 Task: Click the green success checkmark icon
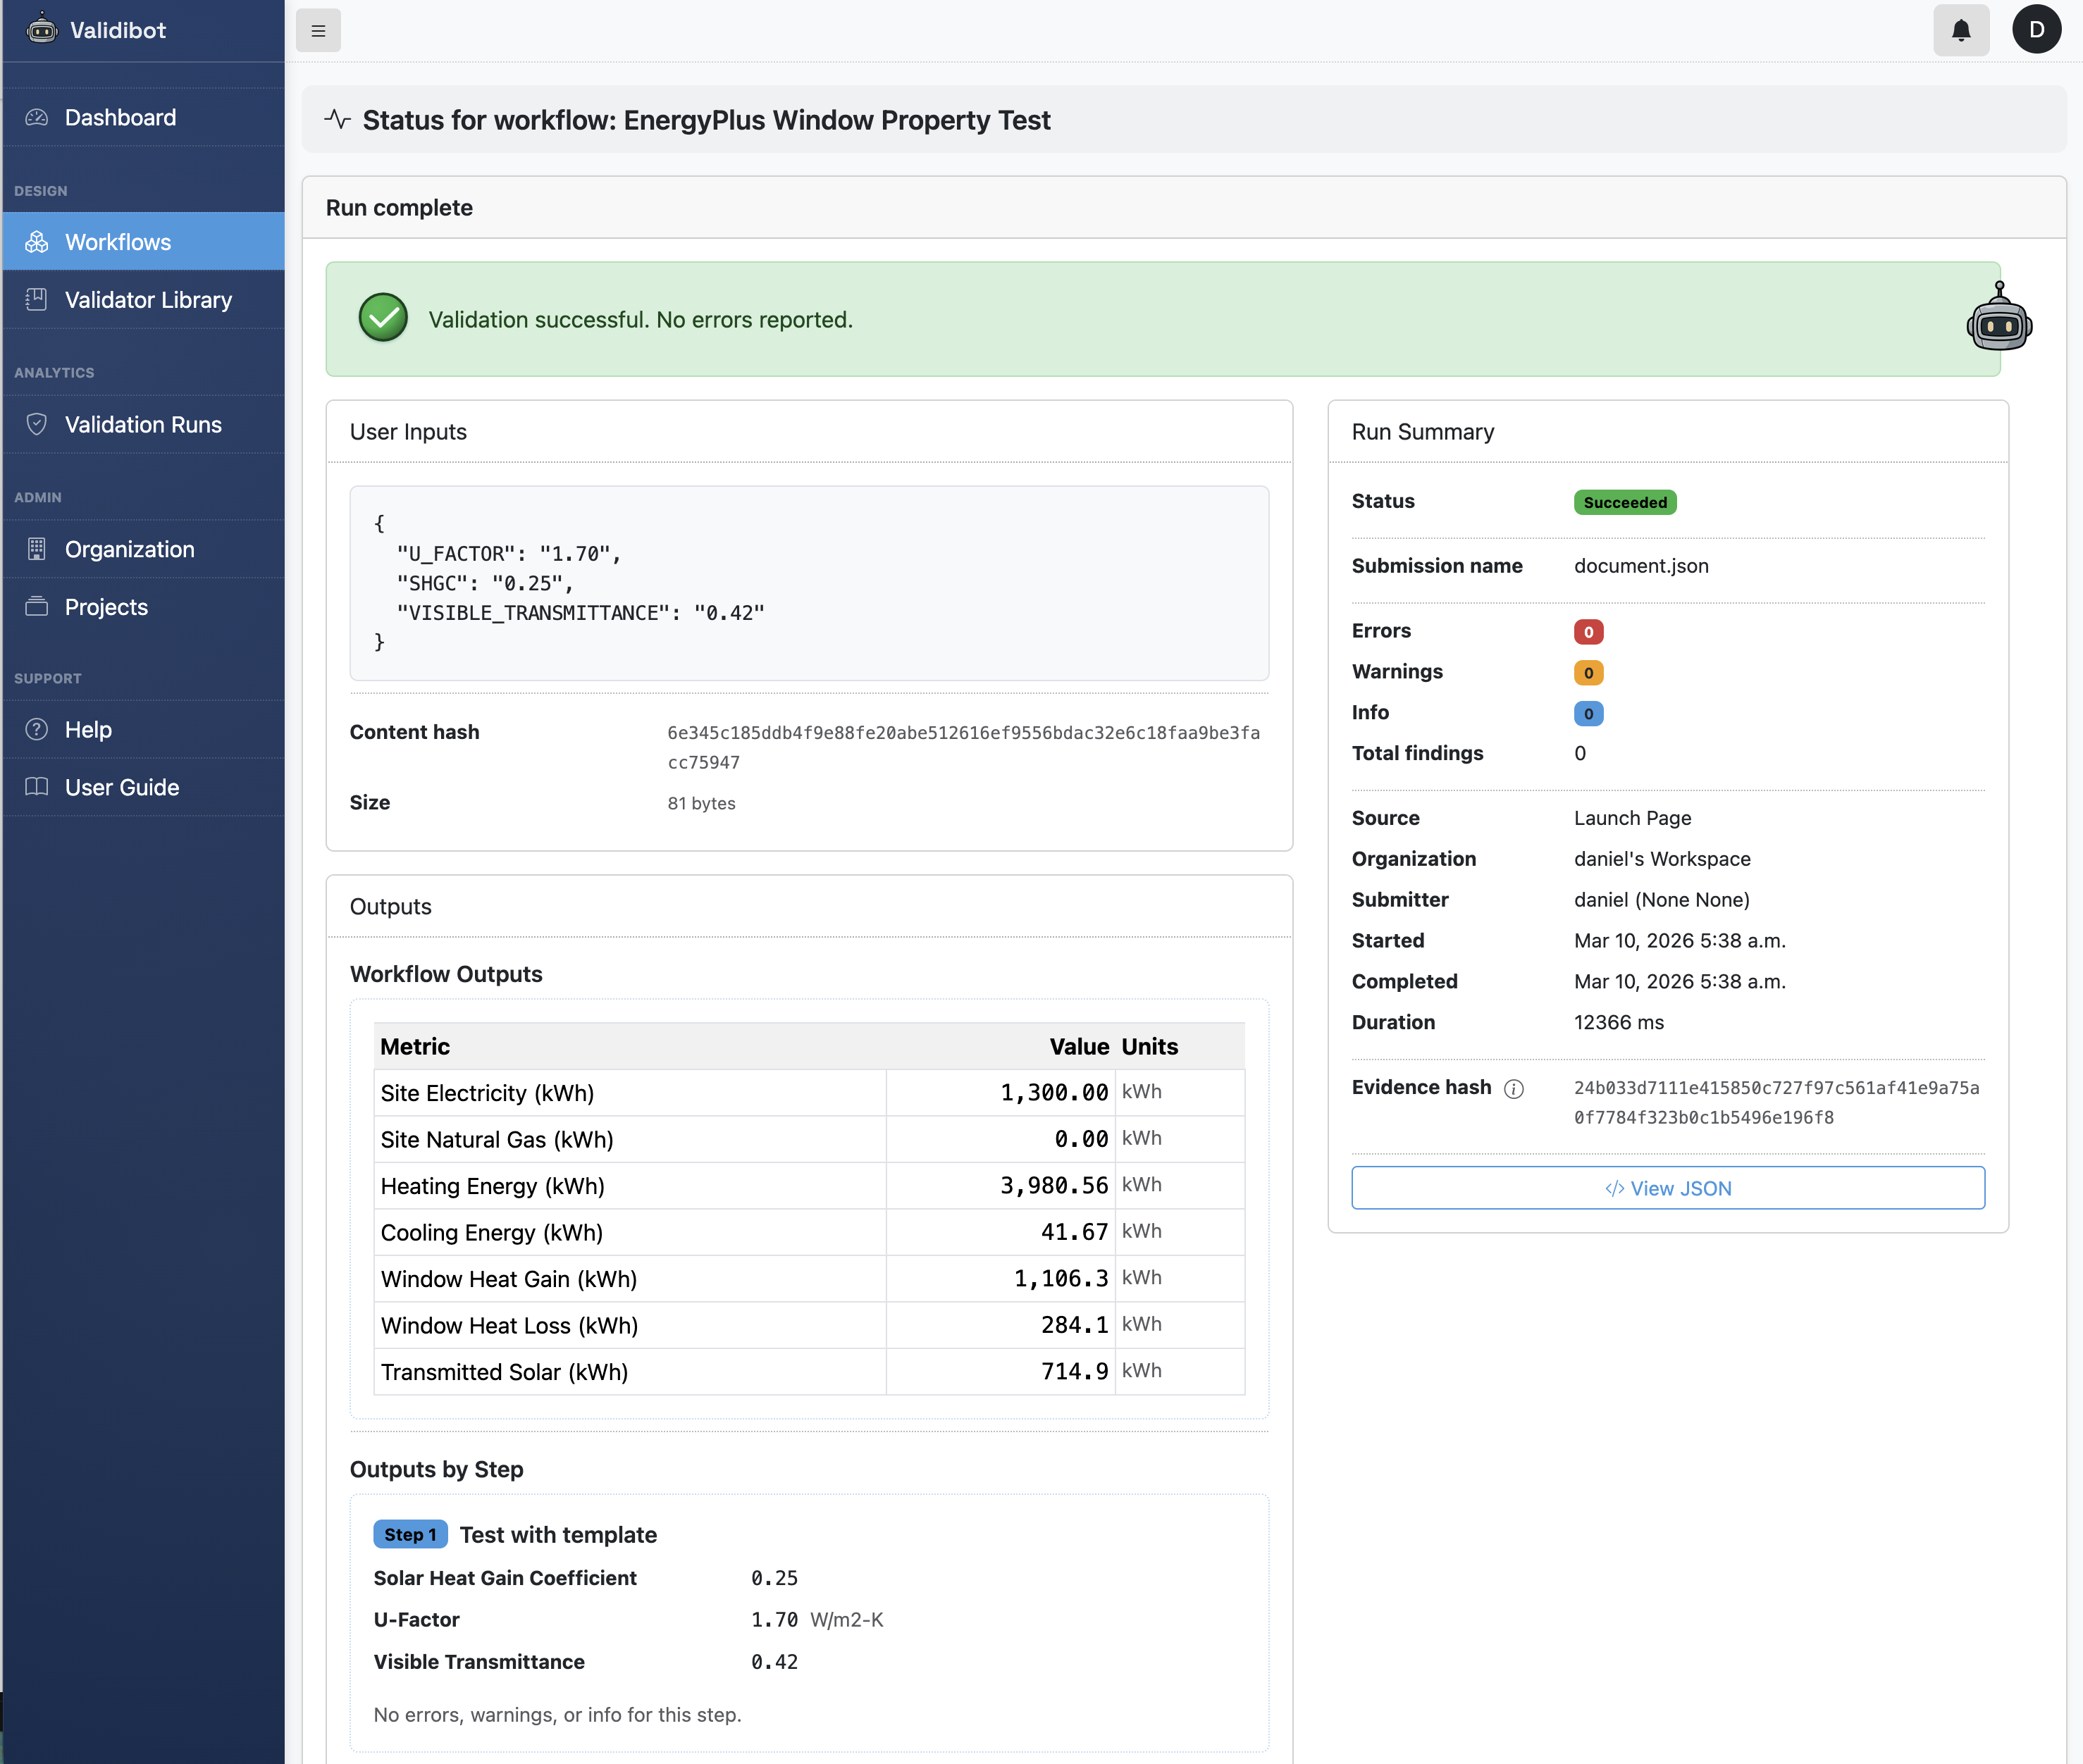pos(383,318)
